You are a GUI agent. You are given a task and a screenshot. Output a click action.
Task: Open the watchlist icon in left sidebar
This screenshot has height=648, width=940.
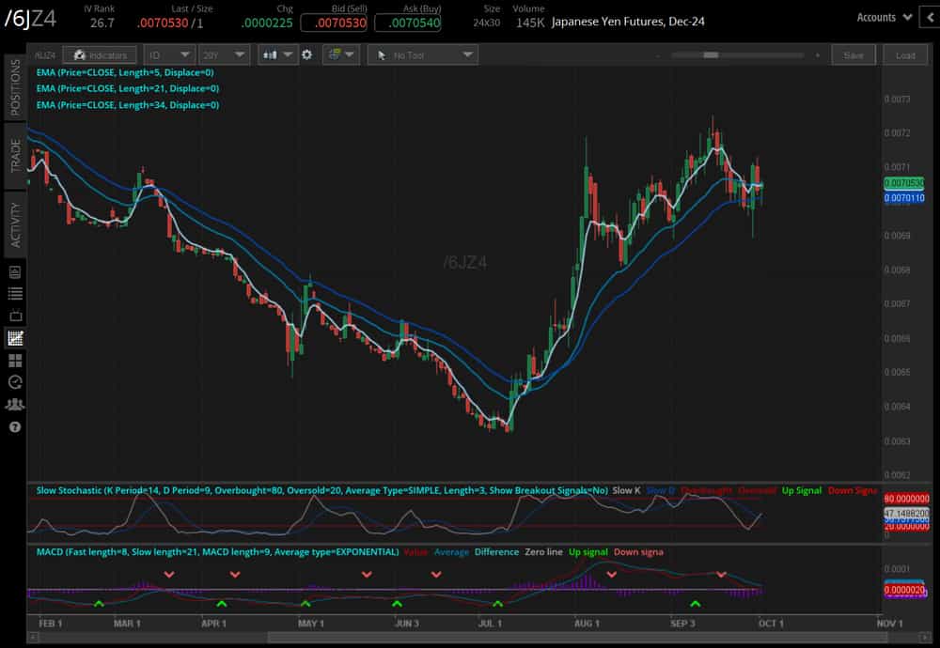click(15, 293)
